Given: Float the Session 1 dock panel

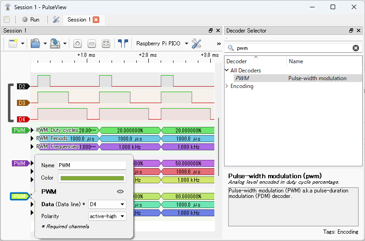Looking at the screenshot, I should (x=211, y=30).
